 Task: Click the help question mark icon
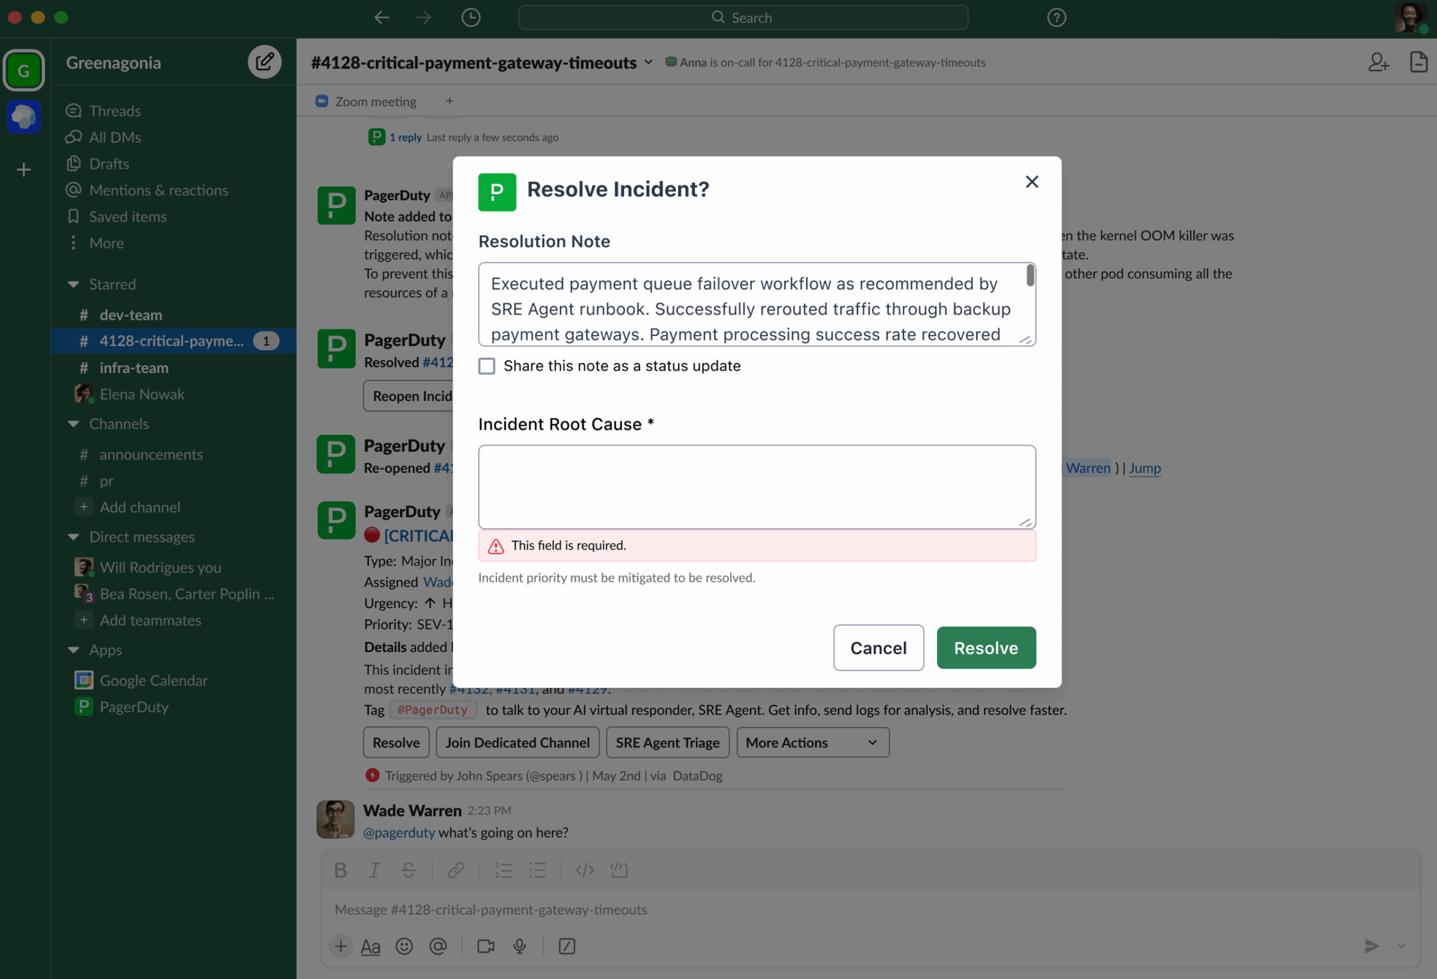click(x=1056, y=17)
